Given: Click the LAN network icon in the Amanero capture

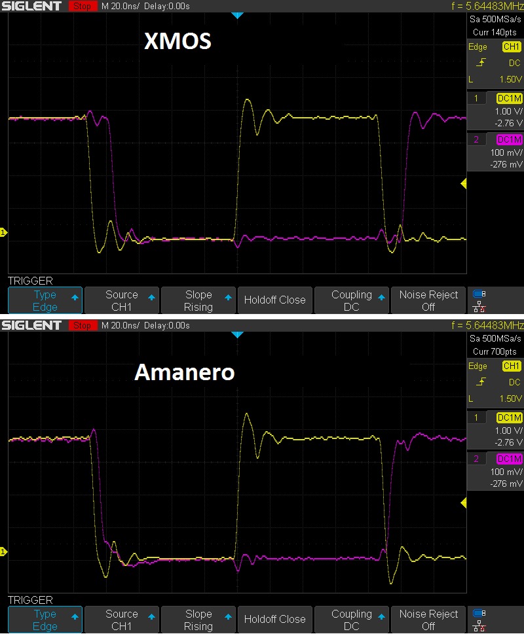Looking at the screenshot, I should [x=479, y=626].
